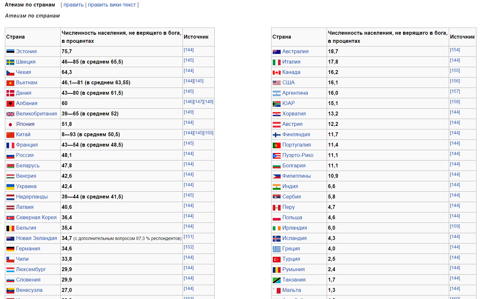Click the Denmark flag icon
Image resolution: width=492 pixels, height=299 pixels.
point(10,93)
